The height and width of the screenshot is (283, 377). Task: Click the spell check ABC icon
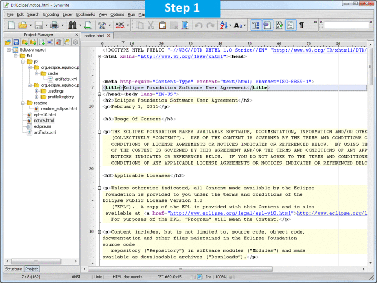(x=119, y=25)
